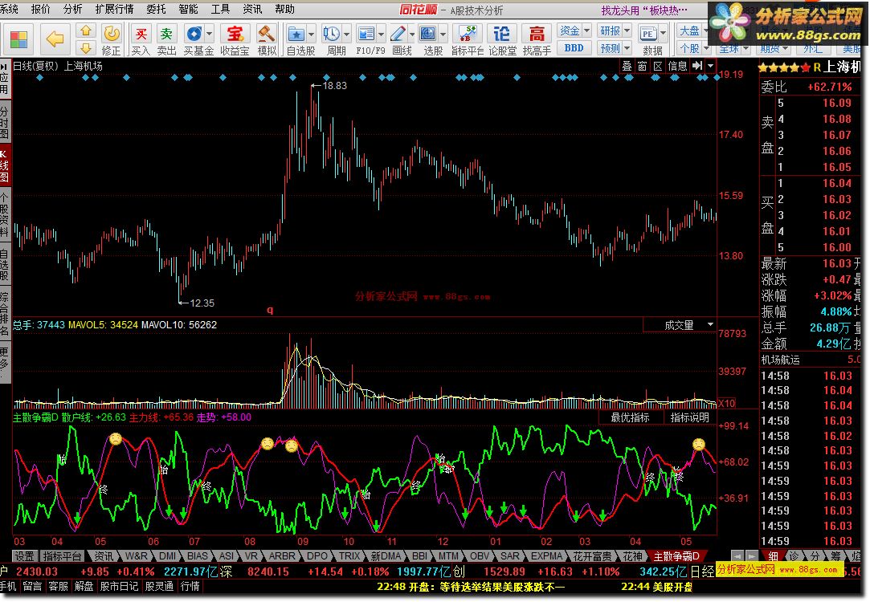Switch to the W&R indicator tab
The width and height of the screenshot is (870, 602).
click(x=137, y=556)
